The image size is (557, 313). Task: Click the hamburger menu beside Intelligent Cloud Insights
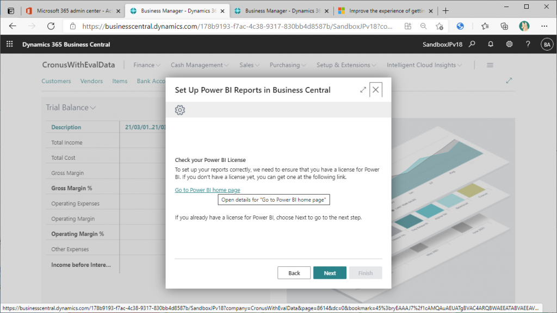coord(490,65)
